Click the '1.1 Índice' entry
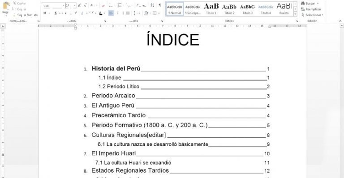The image size is (344, 178). [x=110, y=78]
